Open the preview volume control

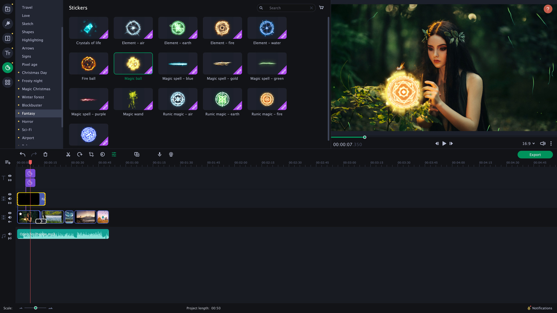[542, 143]
